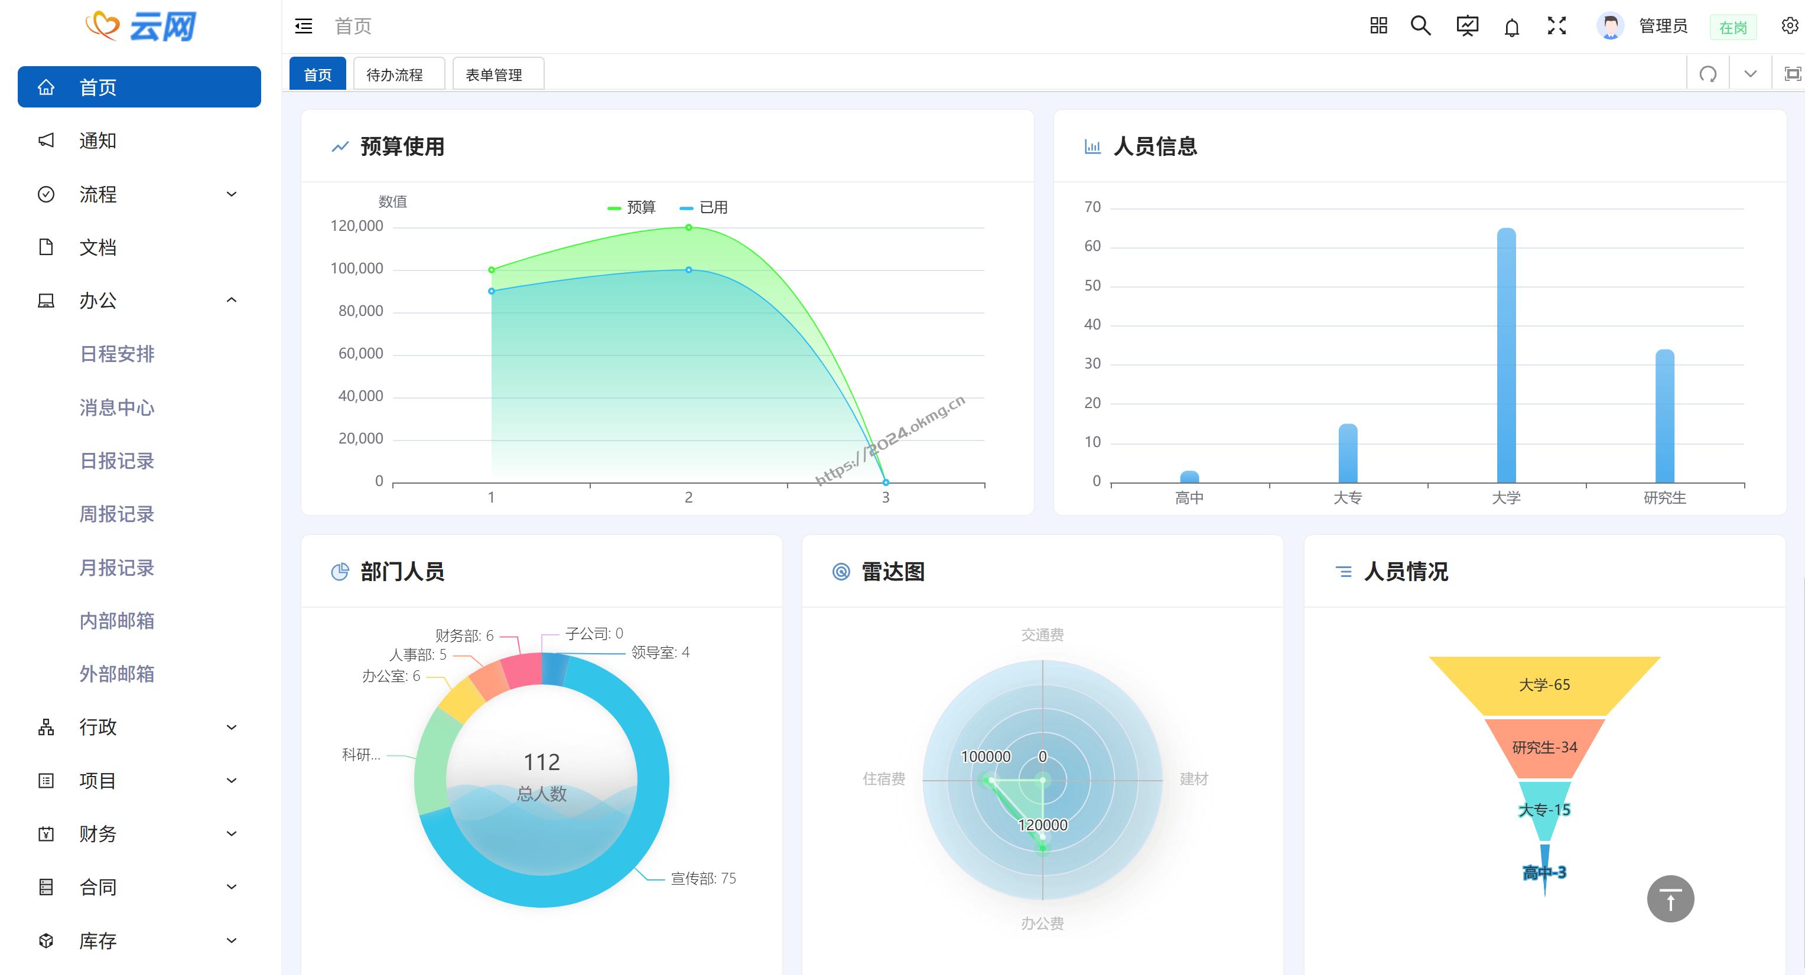Open 消息中心 from the sidebar
Viewport: 1805px width, 975px height.
tap(116, 407)
